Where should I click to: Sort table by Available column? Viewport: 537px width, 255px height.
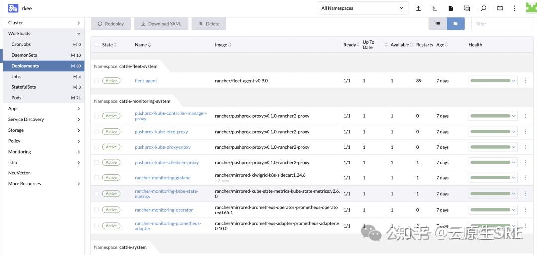(x=402, y=45)
